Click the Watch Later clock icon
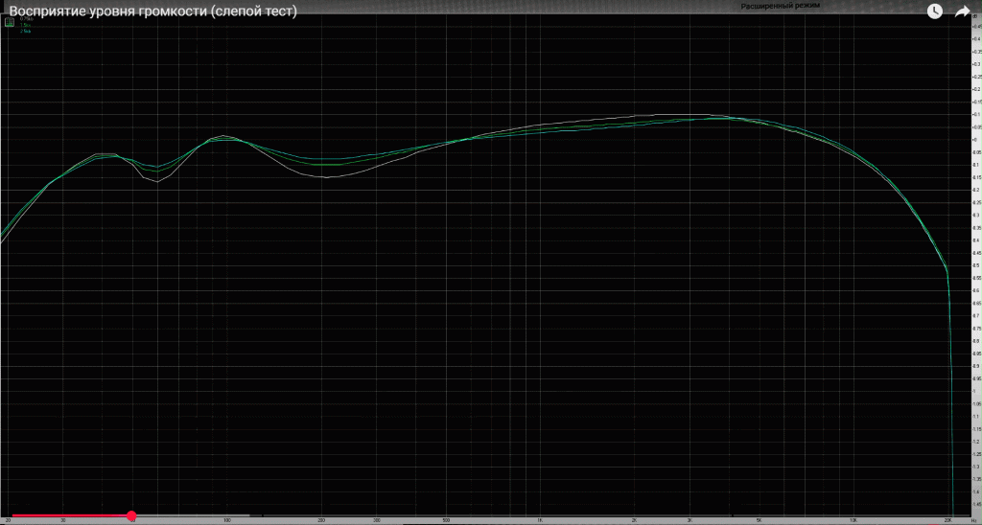 [x=934, y=11]
